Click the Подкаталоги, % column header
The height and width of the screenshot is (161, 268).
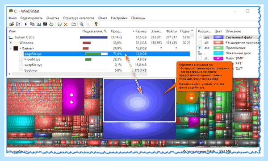click(x=94, y=31)
